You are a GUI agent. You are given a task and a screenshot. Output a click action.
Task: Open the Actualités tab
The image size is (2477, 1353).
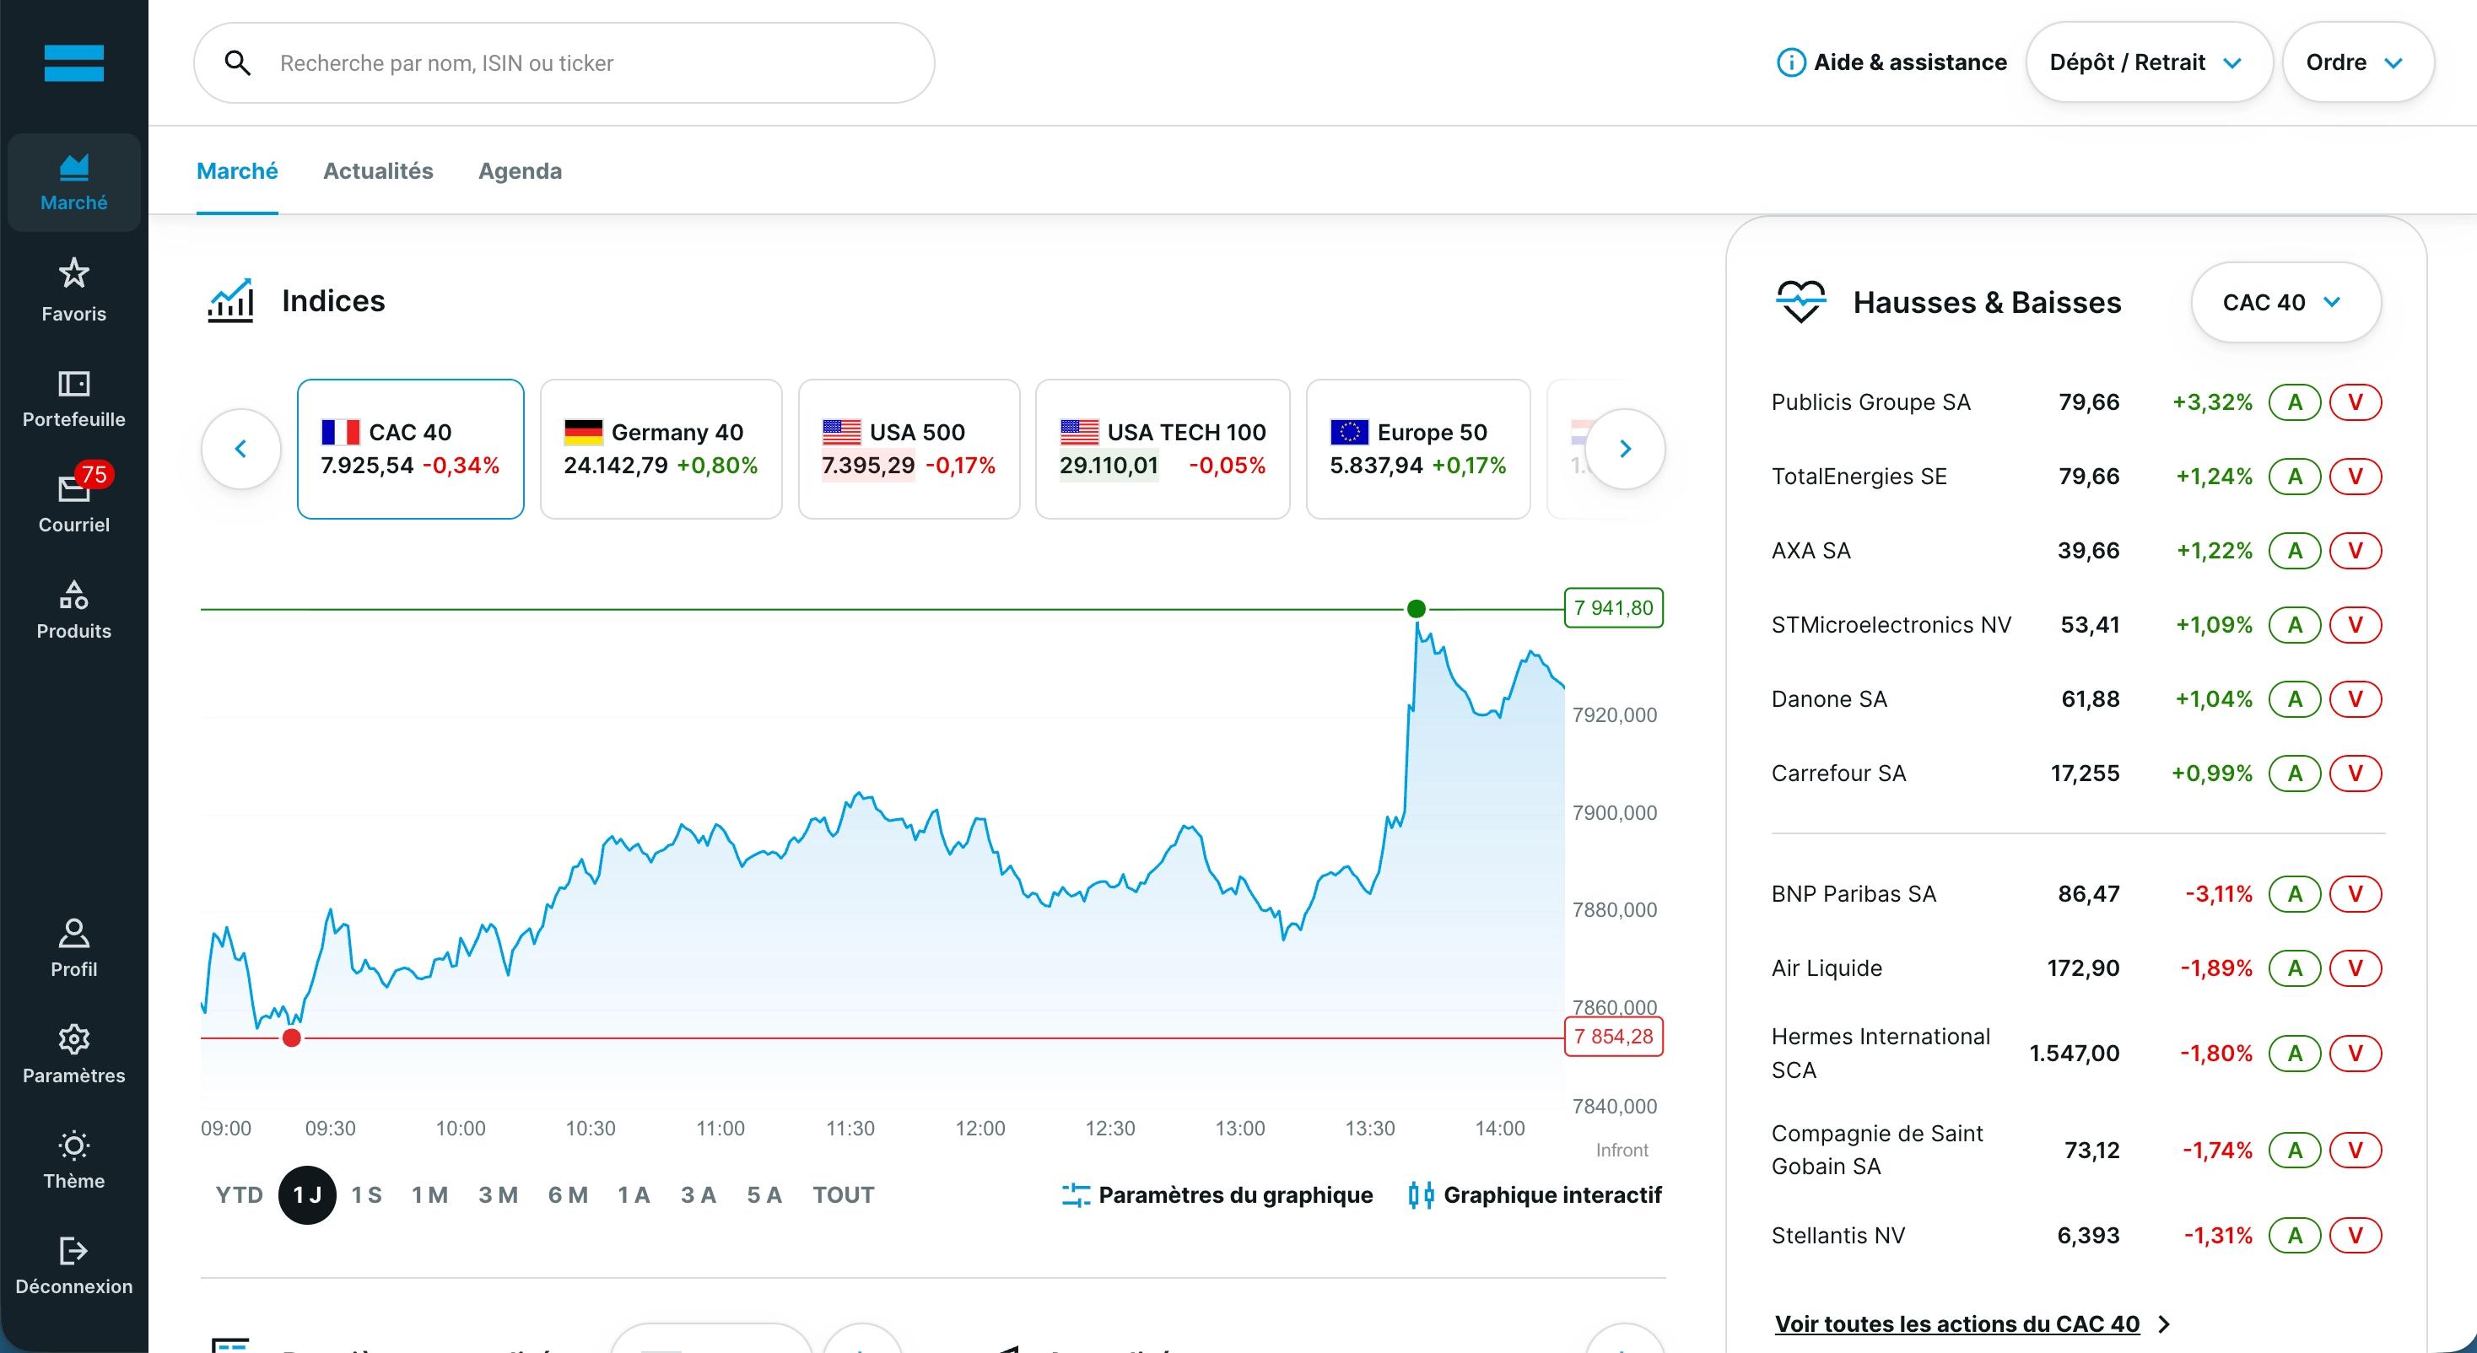point(378,171)
